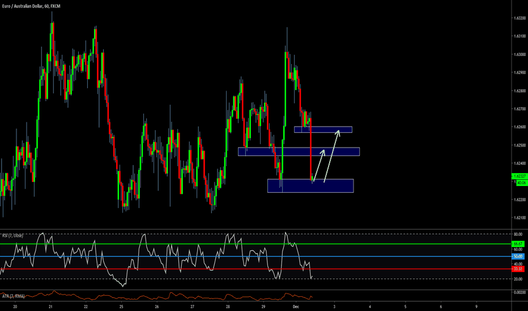Click the 1.62400 price axis label
Viewport: 528px width, 311px height.
(520, 163)
